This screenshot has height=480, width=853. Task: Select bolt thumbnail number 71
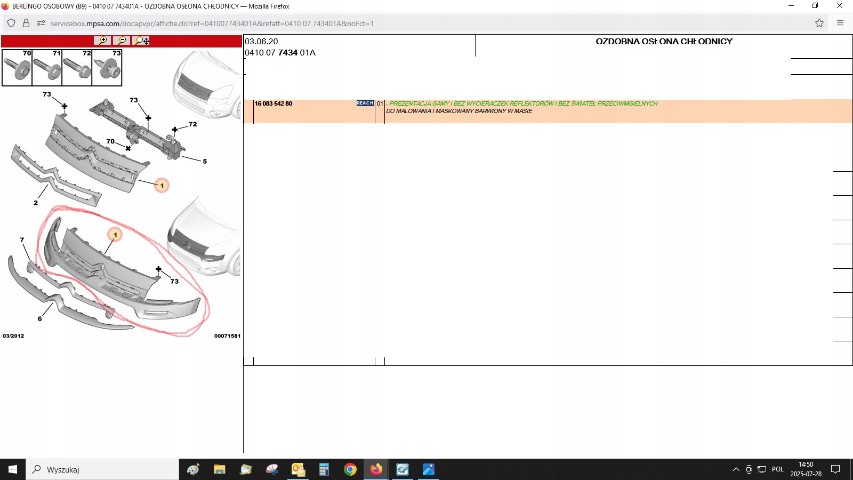point(47,68)
